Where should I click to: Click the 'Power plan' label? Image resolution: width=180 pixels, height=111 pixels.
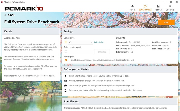(x=69, y=57)
